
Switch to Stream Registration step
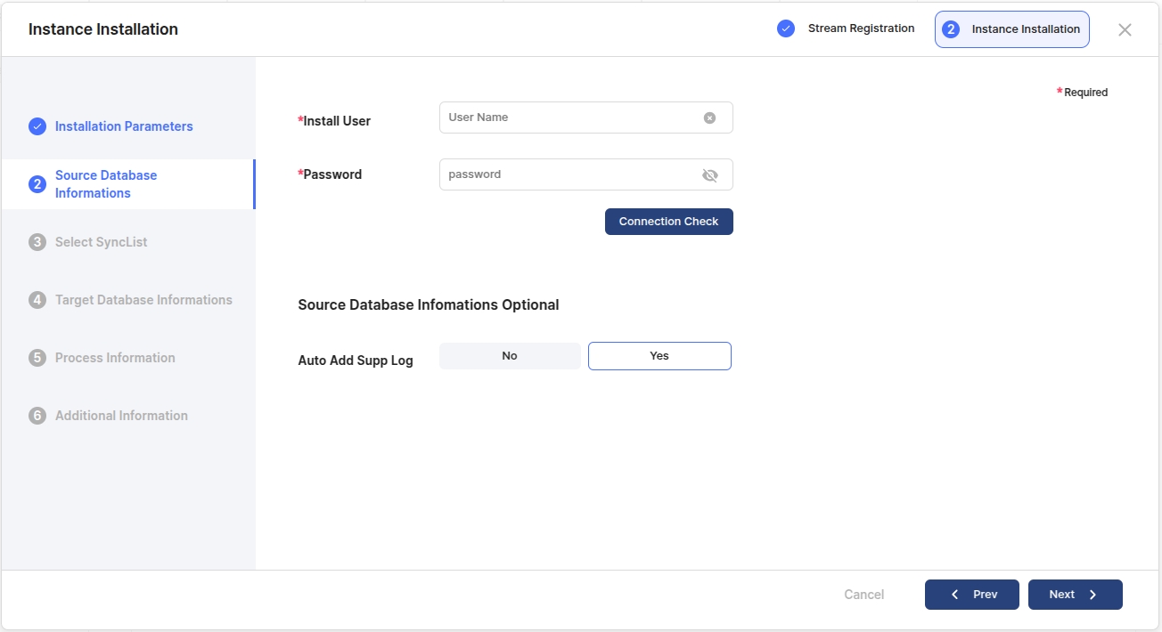(x=860, y=28)
